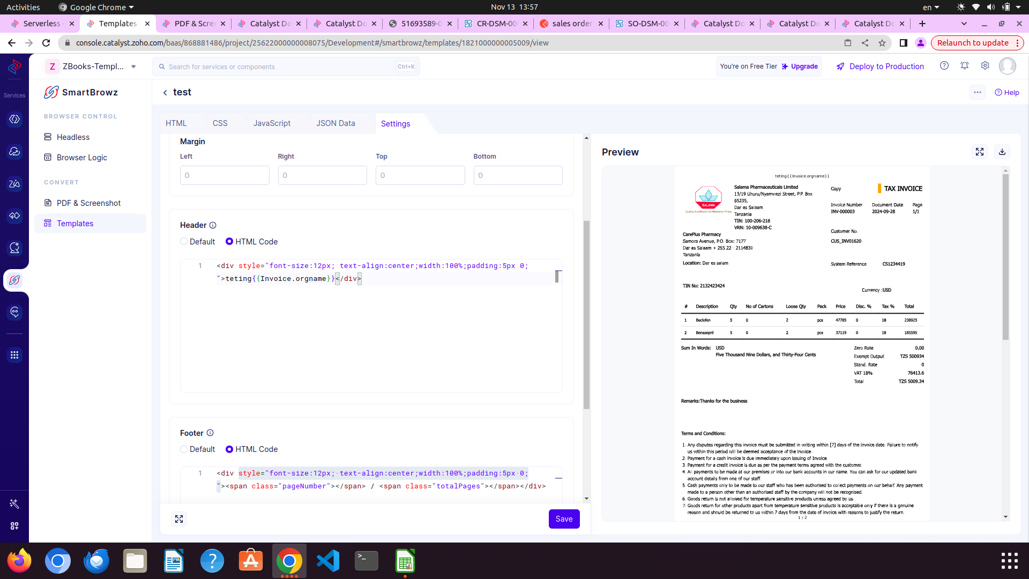Expand the ZBooks-Templ project dropdown
Screen dimensions: 1029x579
tap(133, 66)
